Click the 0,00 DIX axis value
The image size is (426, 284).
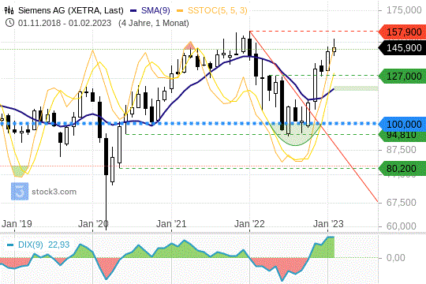[x=395, y=257]
